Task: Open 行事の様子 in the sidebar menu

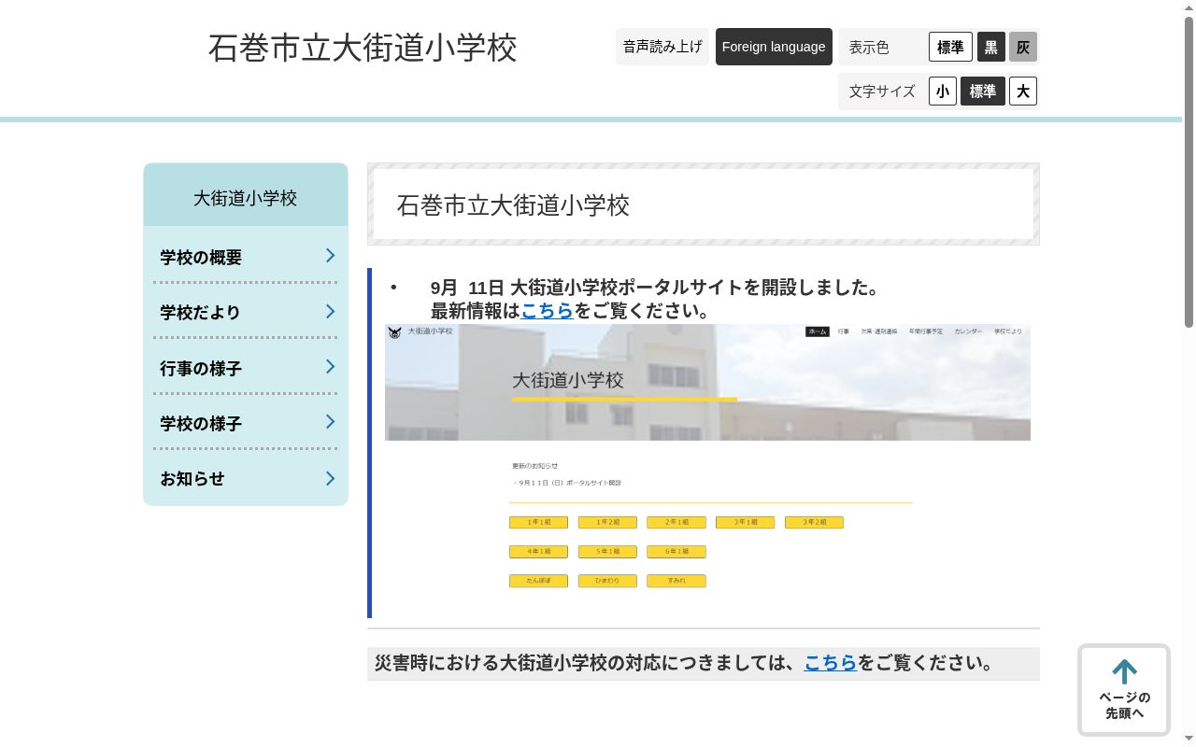Action: click(246, 368)
